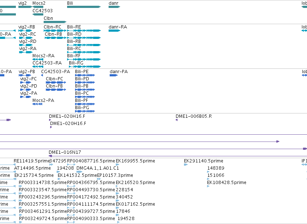Screen dimensions: 307x224
Task: Select EST EK215734.5prime
Action: click(x=34, y=175)
